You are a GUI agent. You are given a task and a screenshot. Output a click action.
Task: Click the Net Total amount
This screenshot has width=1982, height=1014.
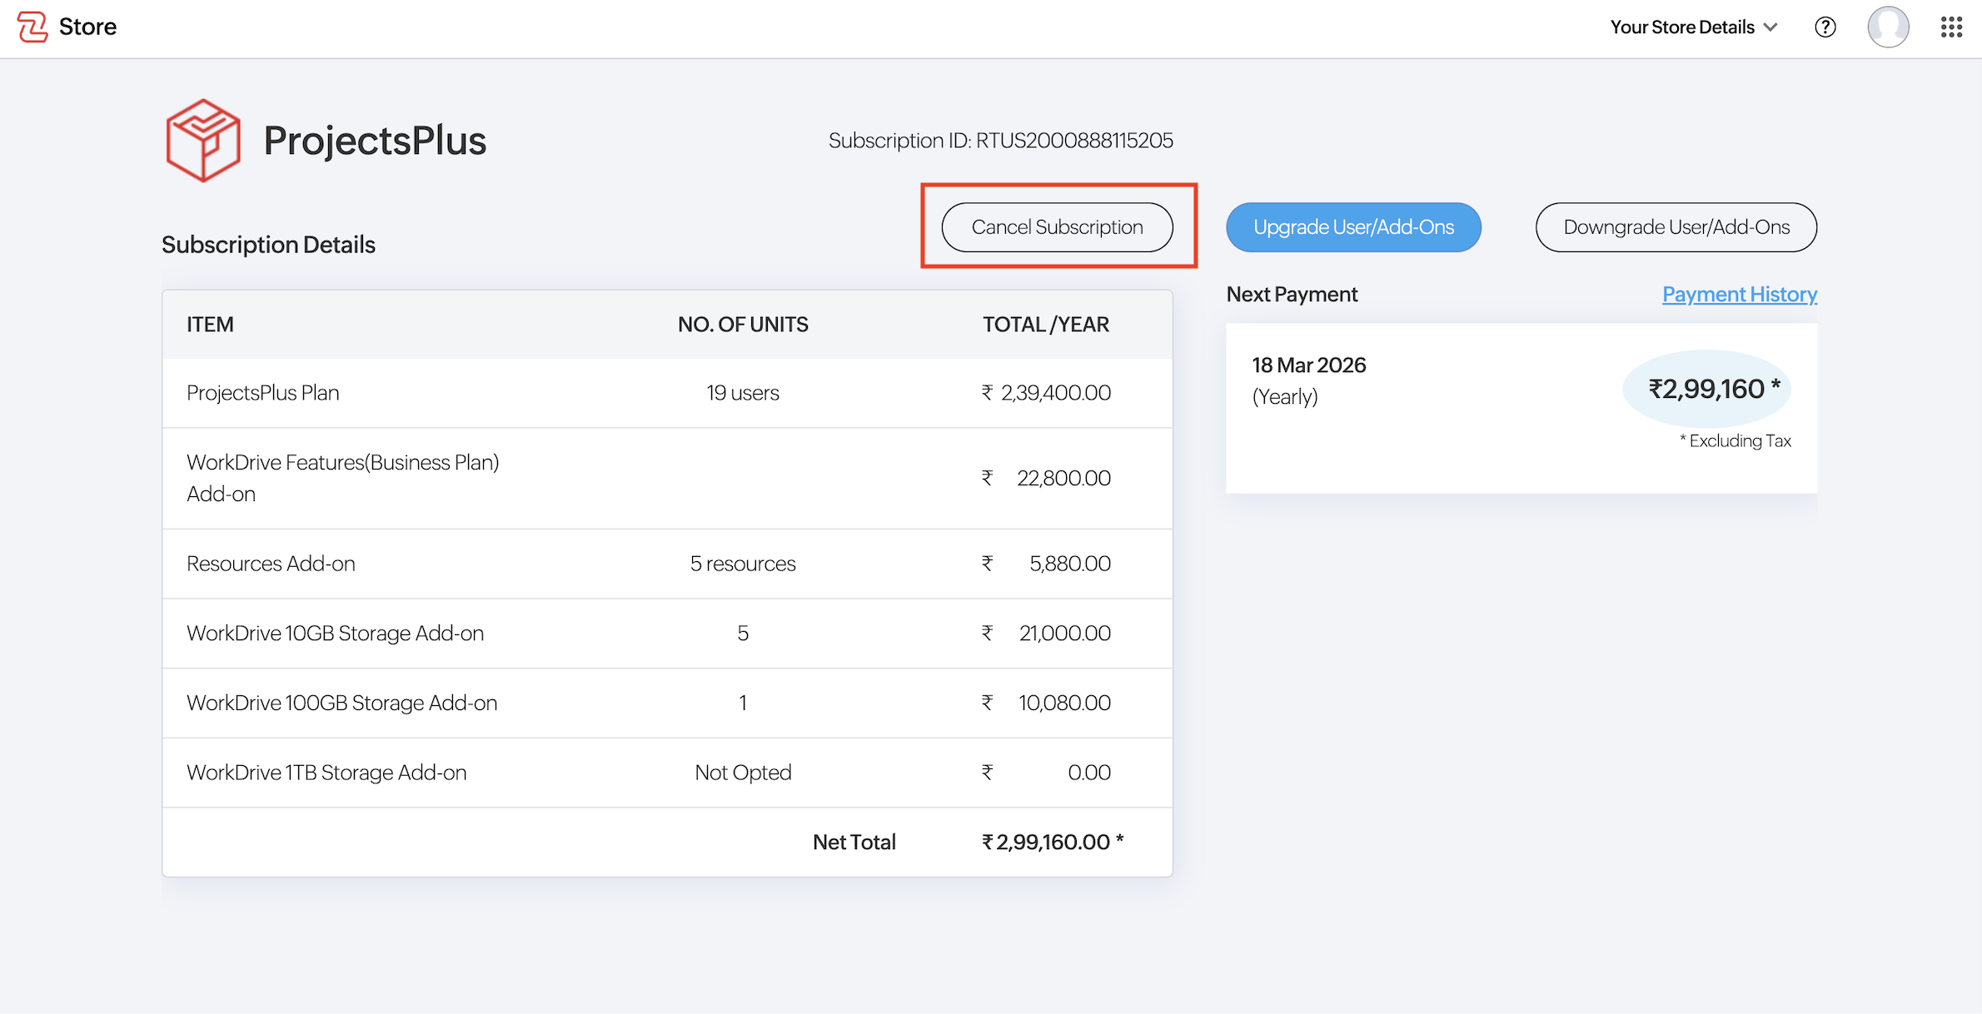pos(1052,843)
